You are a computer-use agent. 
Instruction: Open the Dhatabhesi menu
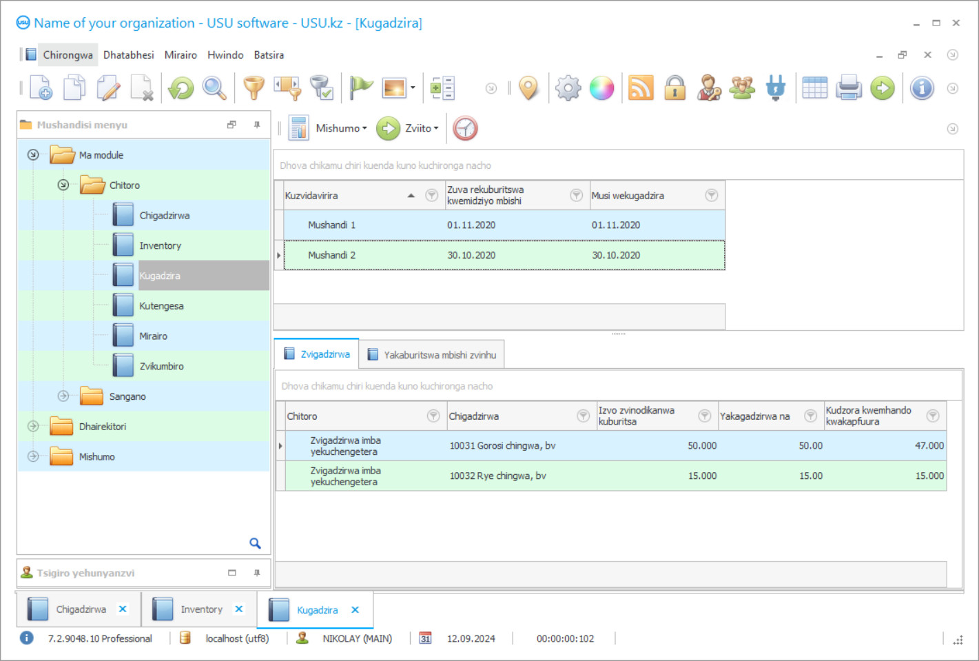pos(128,55)
